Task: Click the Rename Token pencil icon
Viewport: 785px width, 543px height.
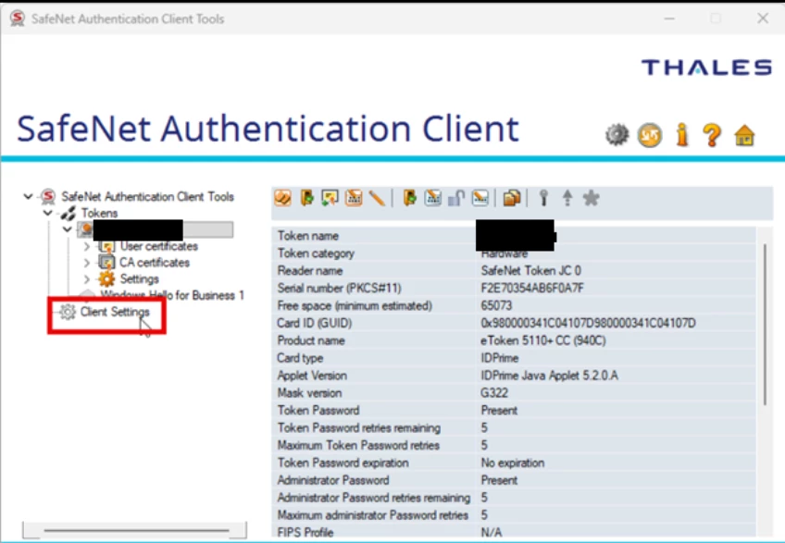Action: tap(377, 198)
